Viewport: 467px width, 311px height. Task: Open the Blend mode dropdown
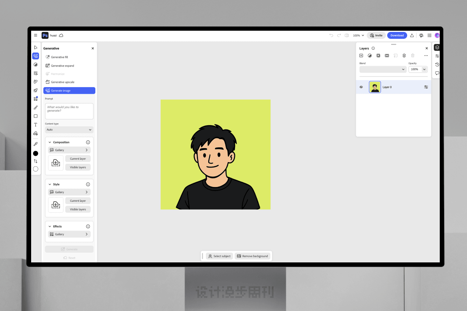pos(383,69)
